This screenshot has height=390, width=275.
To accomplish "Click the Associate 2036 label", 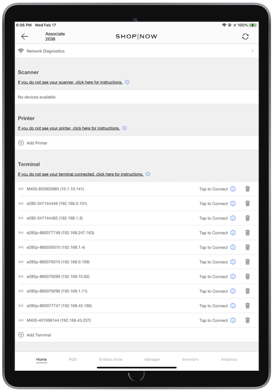I will point(55,36).
